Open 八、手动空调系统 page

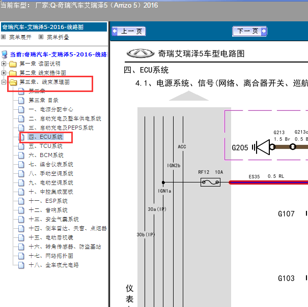[x=51, y=173]
